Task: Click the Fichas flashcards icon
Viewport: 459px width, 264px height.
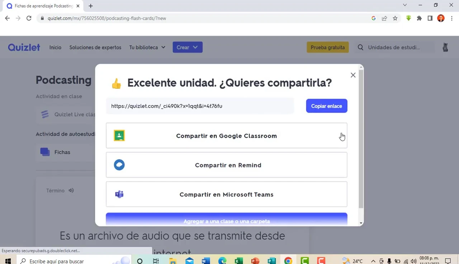Action: click(45, 152)
